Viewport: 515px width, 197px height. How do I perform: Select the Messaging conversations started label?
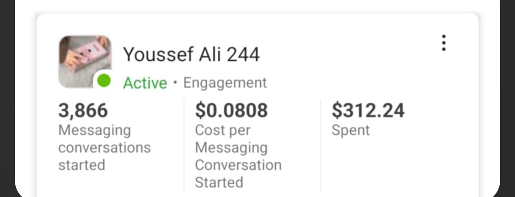coord(104,147)
